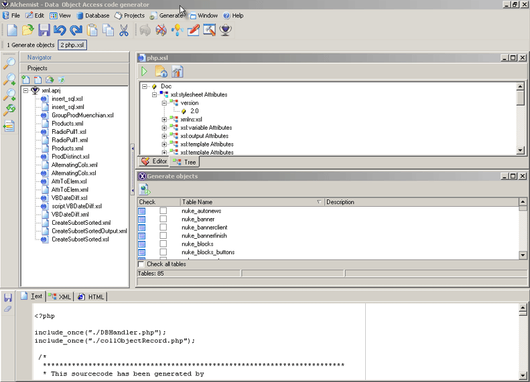Select script.VBDateDiff.xsl in project tree
The width and height of the screenshot is (530, 382).
point(77,206)
